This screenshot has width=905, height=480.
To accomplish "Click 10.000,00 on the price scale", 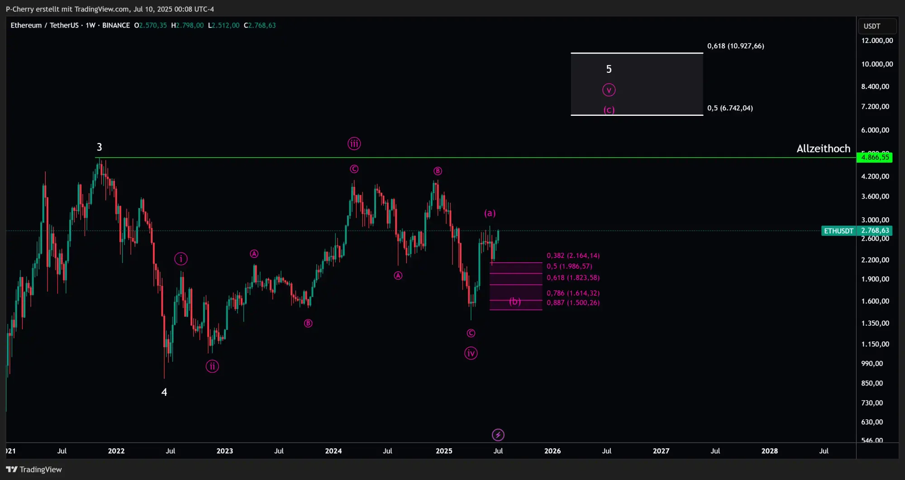I will pos(877,64).
